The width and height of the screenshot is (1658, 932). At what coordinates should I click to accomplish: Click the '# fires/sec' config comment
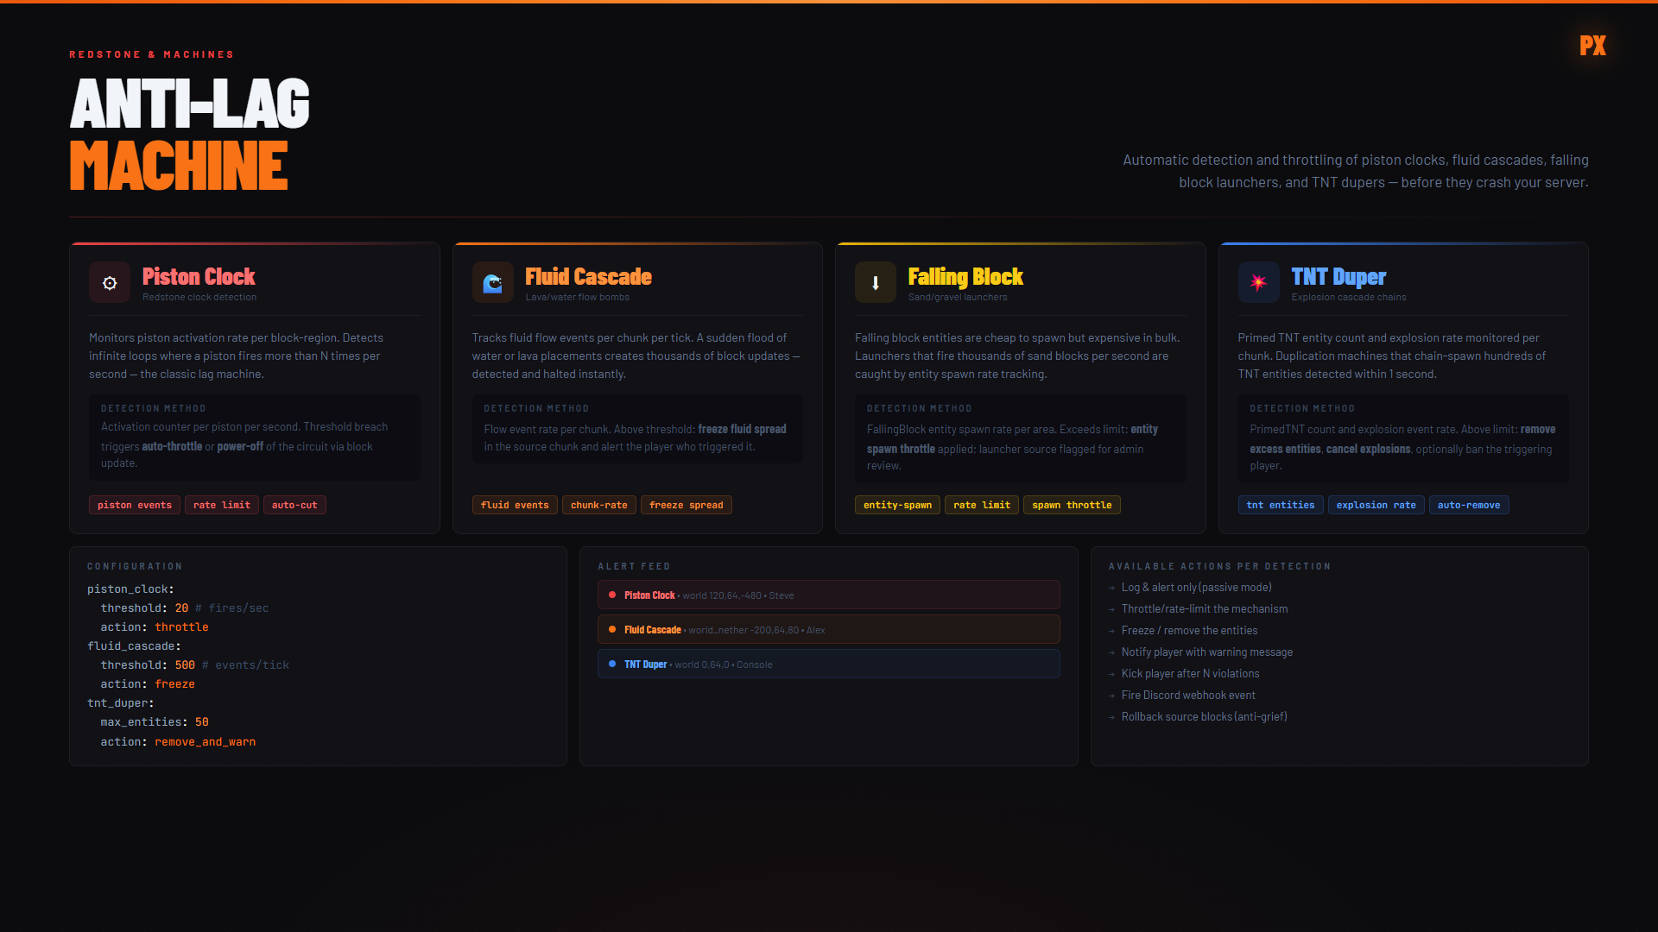(231, 608)
